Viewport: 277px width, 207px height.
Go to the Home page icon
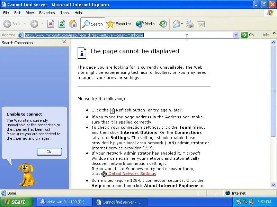(73, 24)
